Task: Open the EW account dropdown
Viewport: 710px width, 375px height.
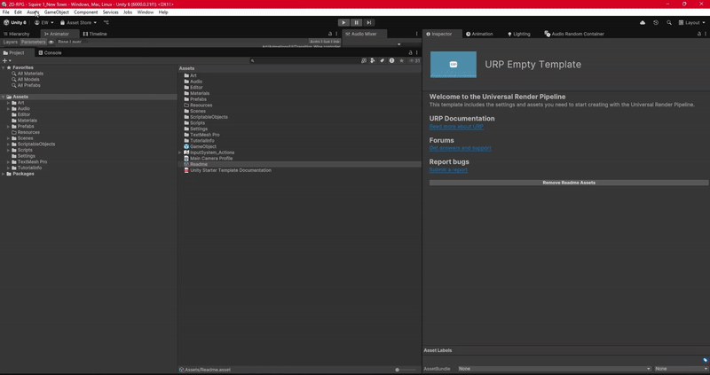Action: (x=43, y=23)
